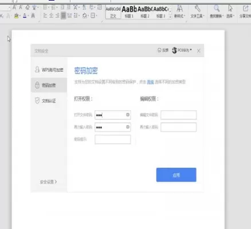Show the password in the 打开文件密码 field
Screen dimensions: 251x229
click(128, 115)
